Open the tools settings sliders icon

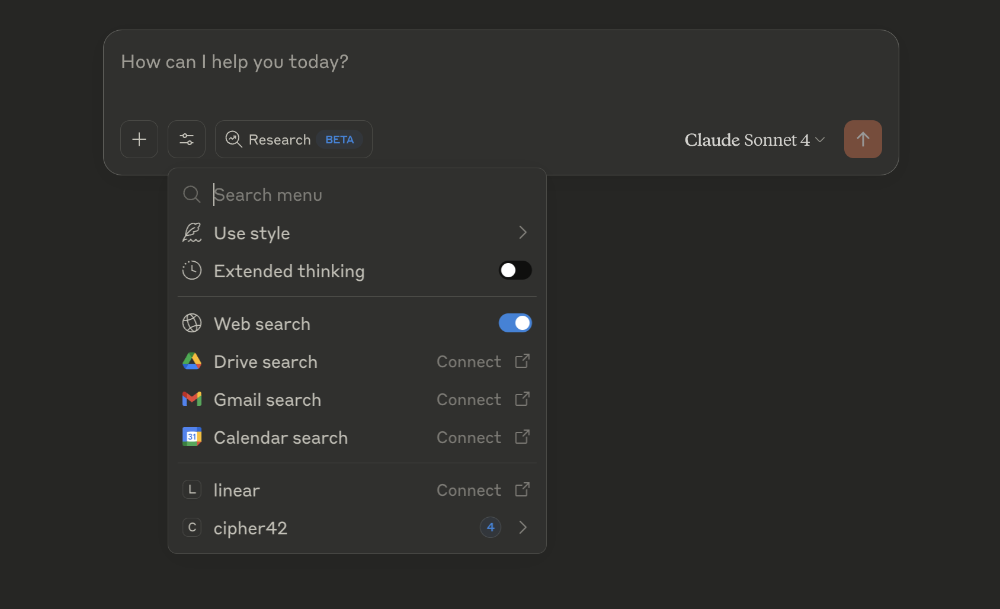click(x=187, y=139)
